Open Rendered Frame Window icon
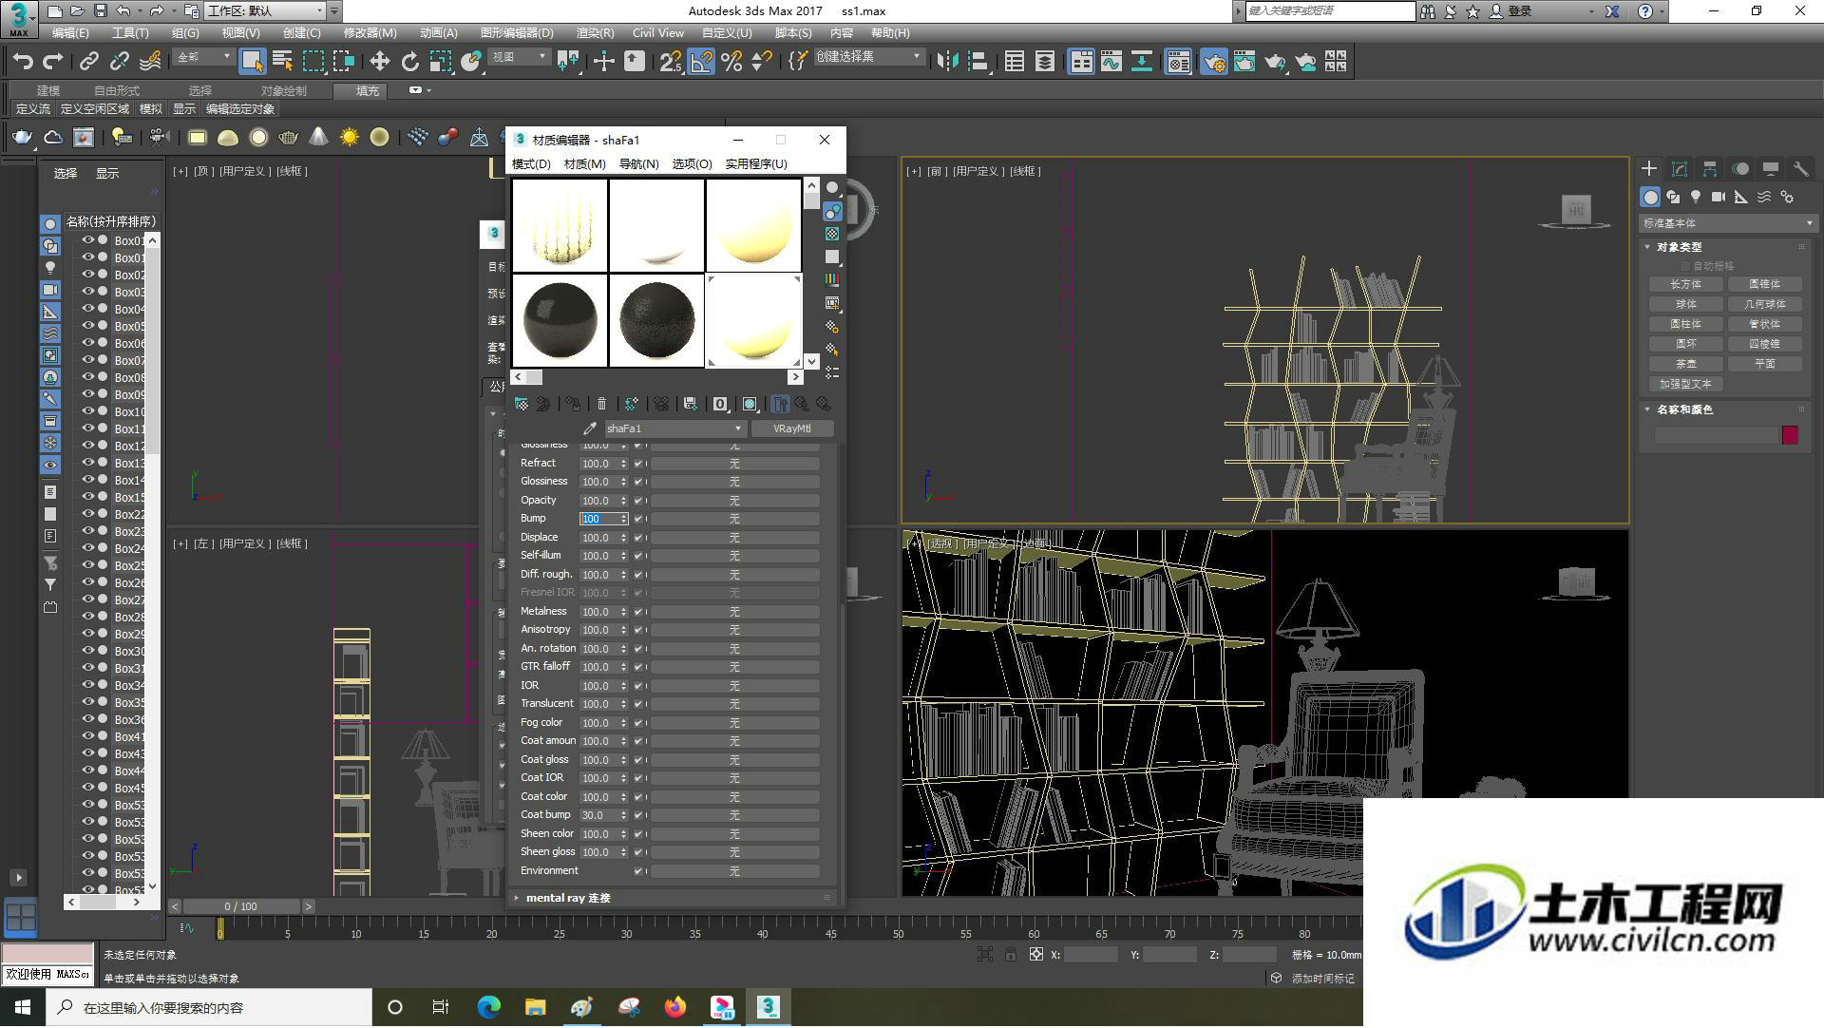Screen dimensions: 1824x1028 (x=1244, y=62)
